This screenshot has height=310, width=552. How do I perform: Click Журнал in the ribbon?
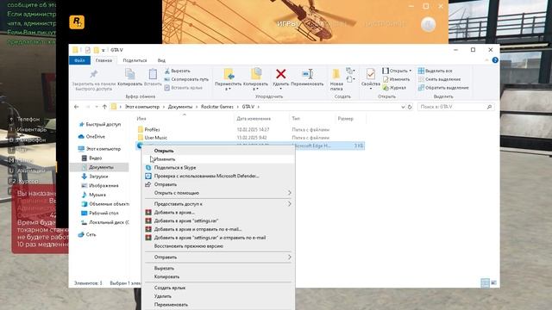pyautogui.click(x=394, y=88)
